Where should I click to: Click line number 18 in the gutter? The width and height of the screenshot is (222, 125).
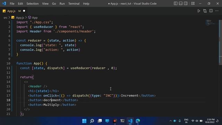(8, 100)
